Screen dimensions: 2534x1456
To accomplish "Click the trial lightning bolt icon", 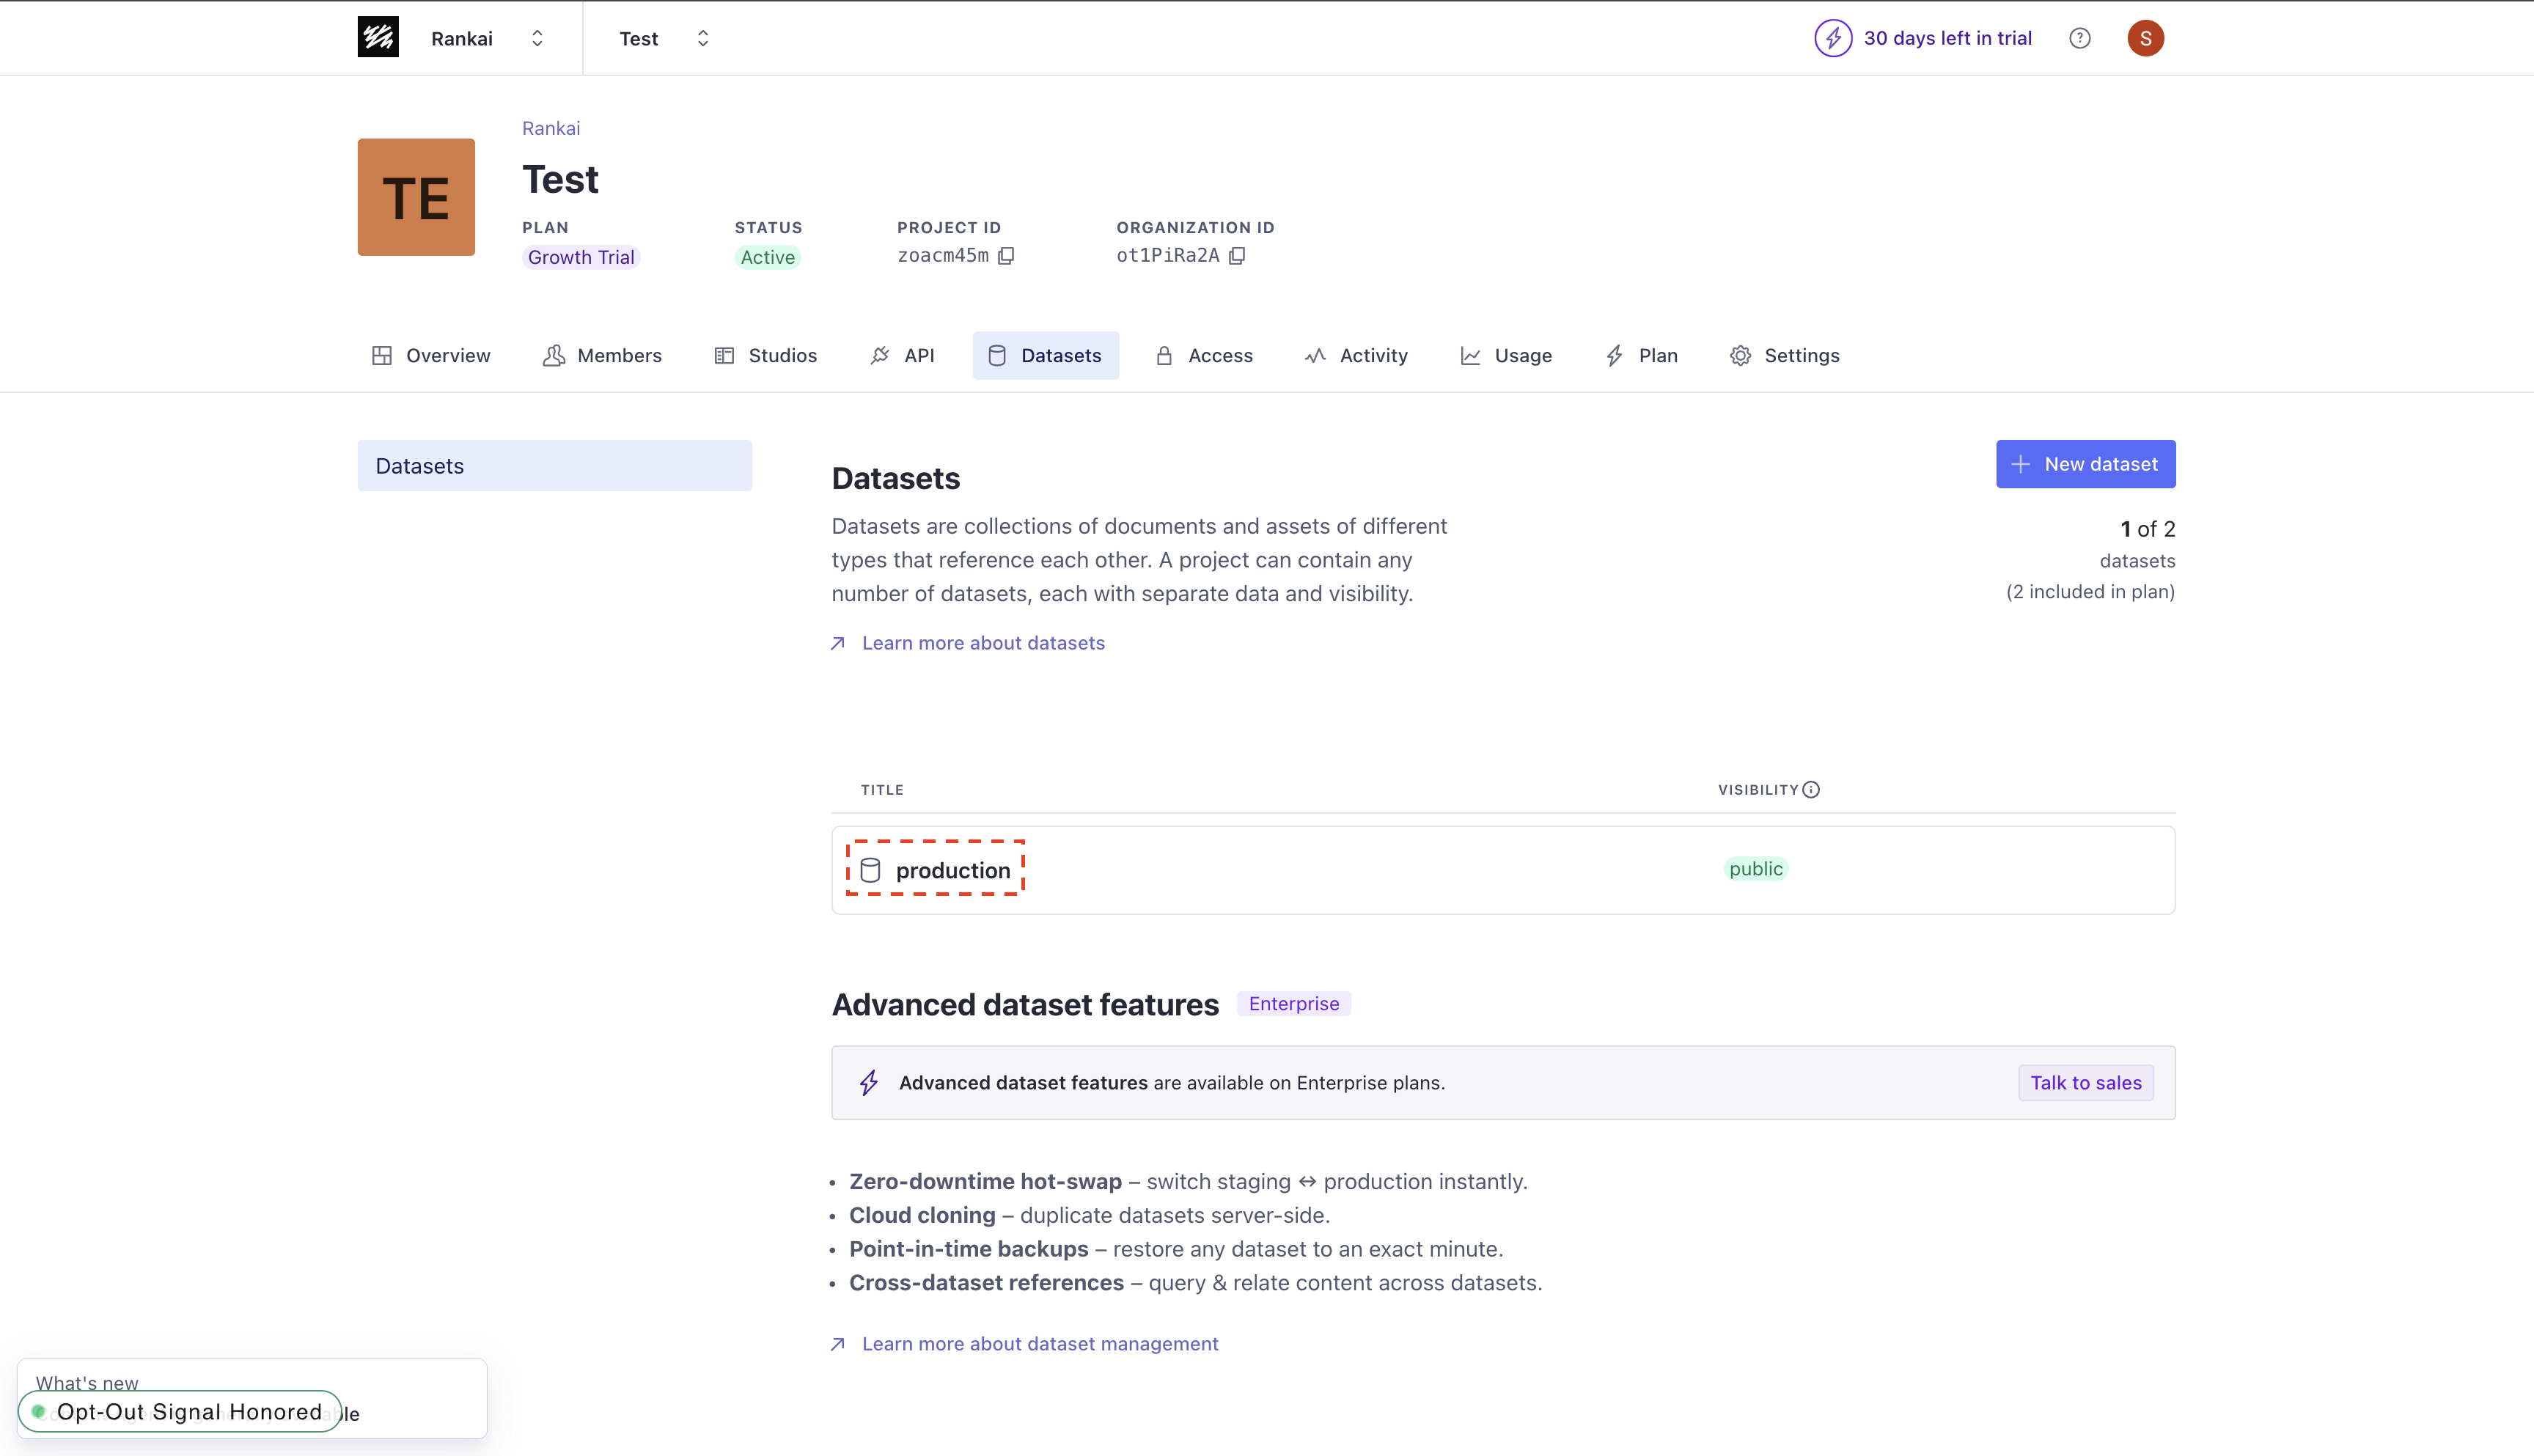I will pos(1833,38).
